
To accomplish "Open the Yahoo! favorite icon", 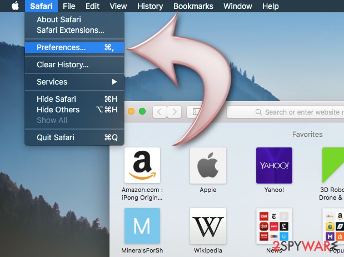I will coord(274,165).
